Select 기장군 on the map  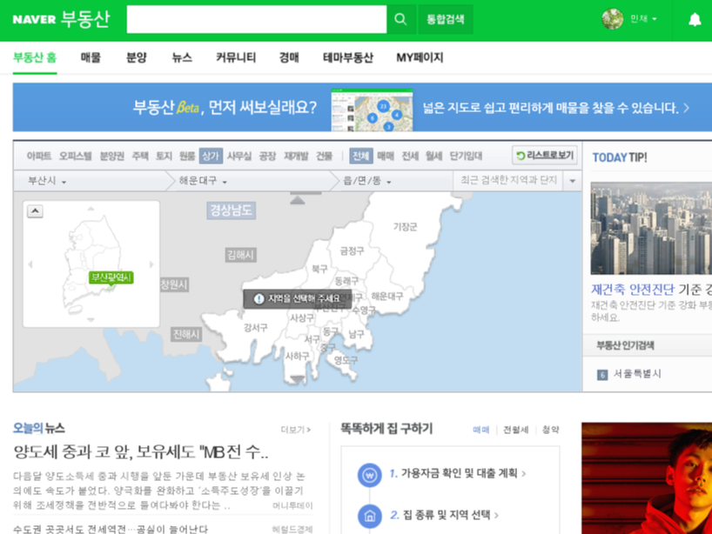[x=405, y=226]
